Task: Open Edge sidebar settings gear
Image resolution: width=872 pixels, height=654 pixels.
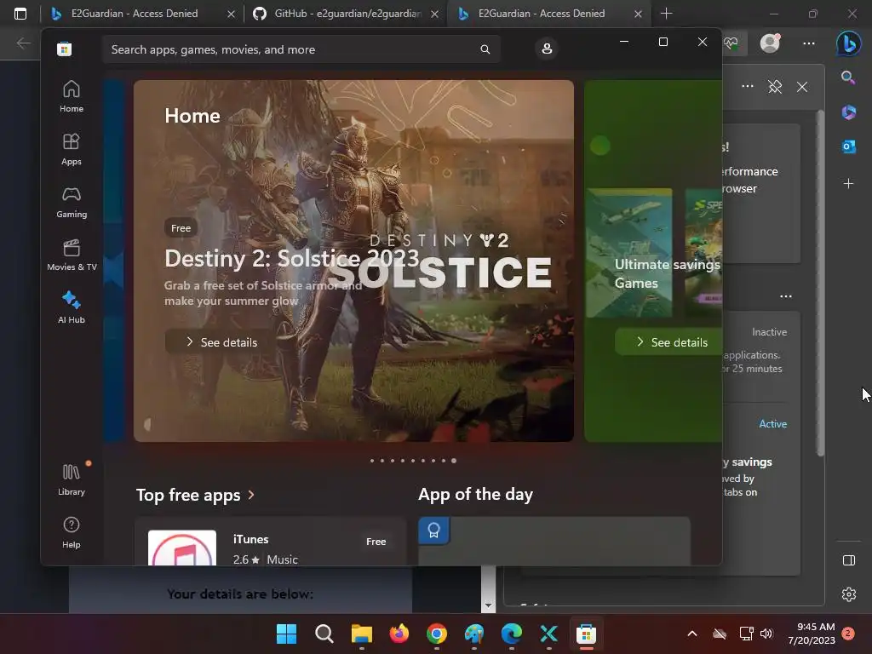Action: (x=849, y=594)
